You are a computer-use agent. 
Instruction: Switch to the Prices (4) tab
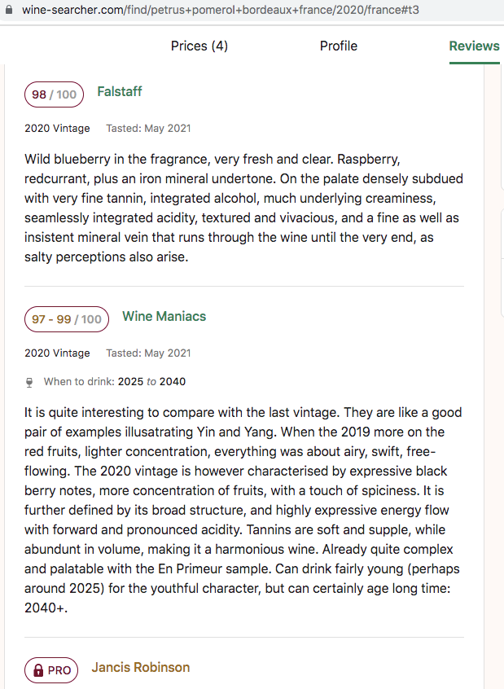pos(199,46)
